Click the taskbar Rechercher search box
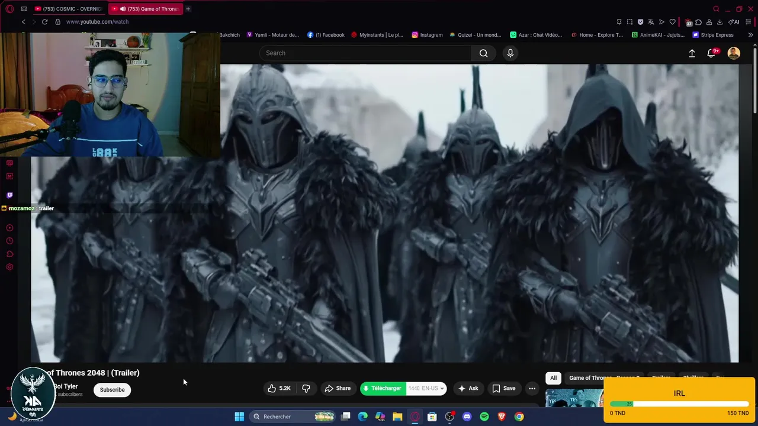The height and width of the screenshot is (426, 758). [x=293, y=417]
